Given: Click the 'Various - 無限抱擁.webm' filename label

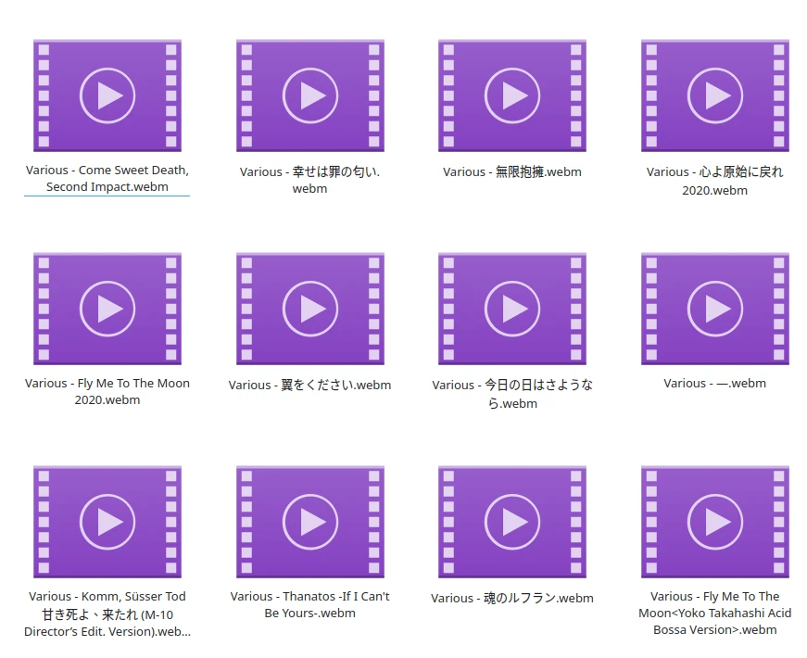Looking at the screenshot, I should [x=512, y=171].
